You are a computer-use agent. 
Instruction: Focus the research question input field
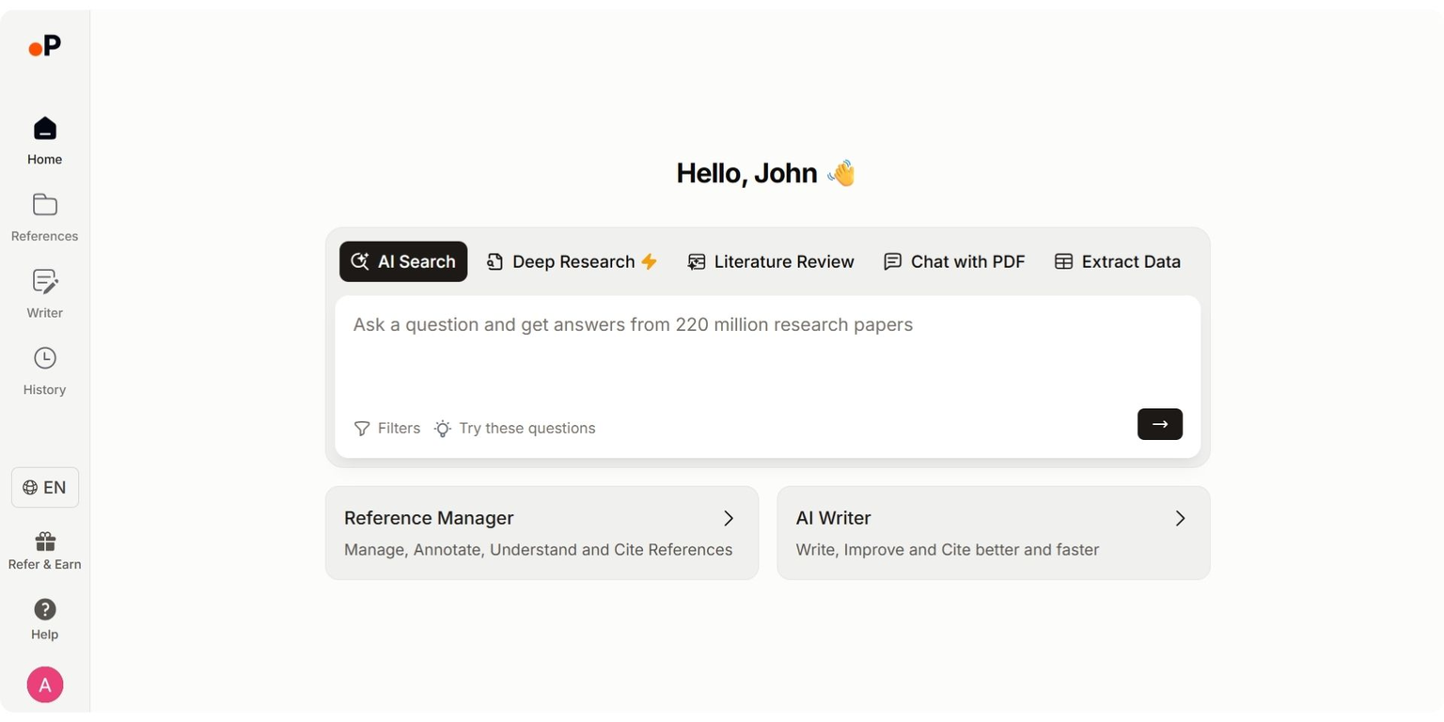click(x=766, y=353)
